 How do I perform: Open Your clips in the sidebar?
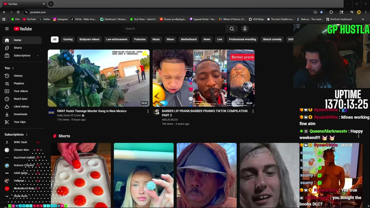(x=22, y=122)
